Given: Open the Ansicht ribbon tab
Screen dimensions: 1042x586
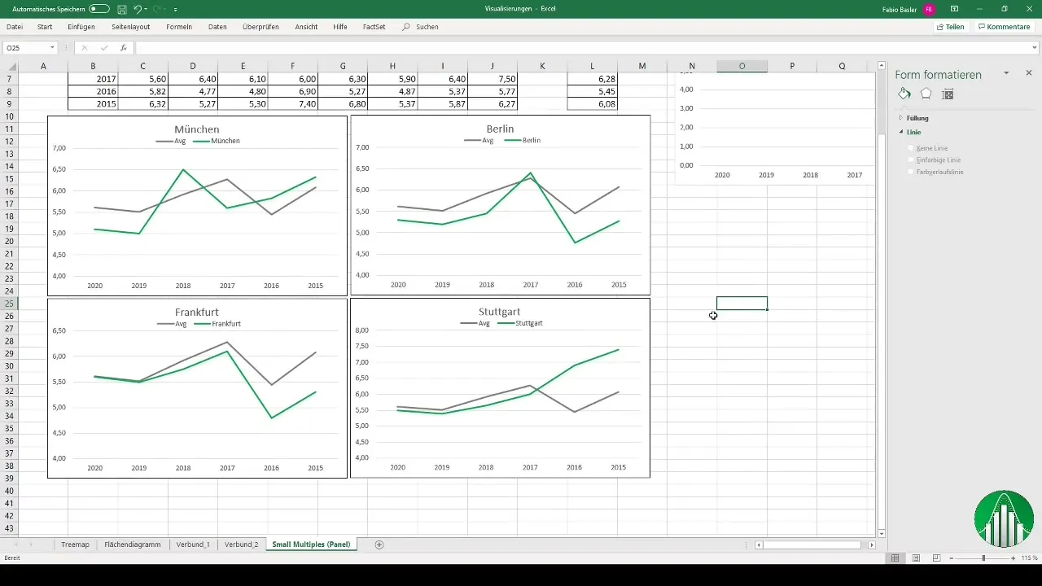Looking at the screenshot, I should (x=306, y=27).
